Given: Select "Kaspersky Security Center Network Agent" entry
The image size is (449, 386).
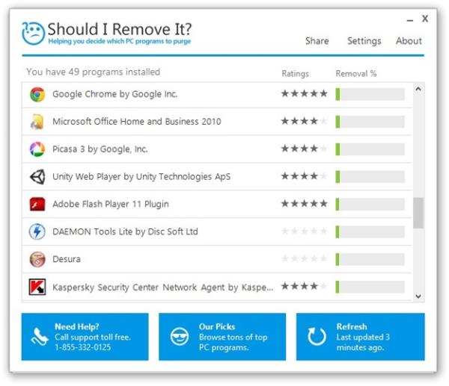Looking at the screenshot, I should [162, 287].
